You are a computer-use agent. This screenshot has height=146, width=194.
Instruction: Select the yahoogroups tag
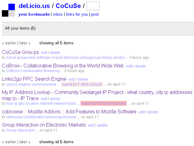[91, 58]
